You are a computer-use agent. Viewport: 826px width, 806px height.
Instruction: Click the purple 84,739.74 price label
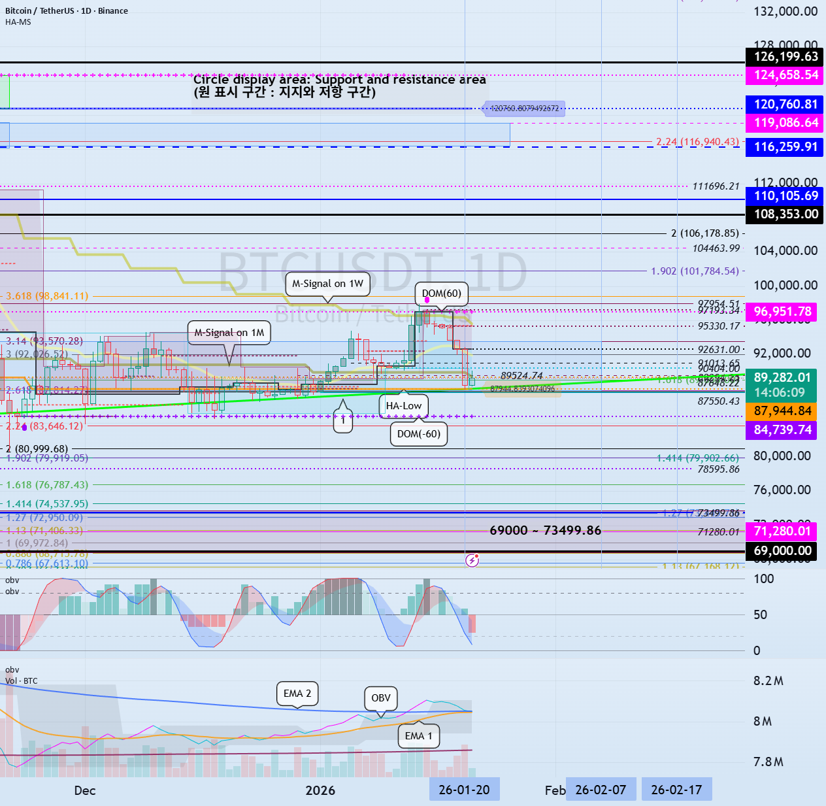coord(782,430)
